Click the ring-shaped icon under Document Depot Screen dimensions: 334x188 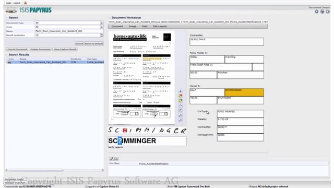point(317,11)
